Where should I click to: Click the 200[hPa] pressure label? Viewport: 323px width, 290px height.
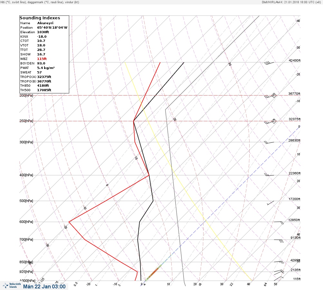click(x=26, y=95)
